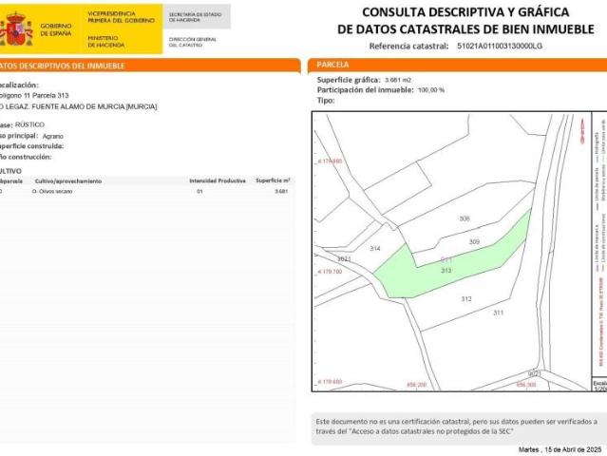Click the Spanish coat of arms logo
The width and height of the screenshot is (607, 456).
[x=16, y=29]
